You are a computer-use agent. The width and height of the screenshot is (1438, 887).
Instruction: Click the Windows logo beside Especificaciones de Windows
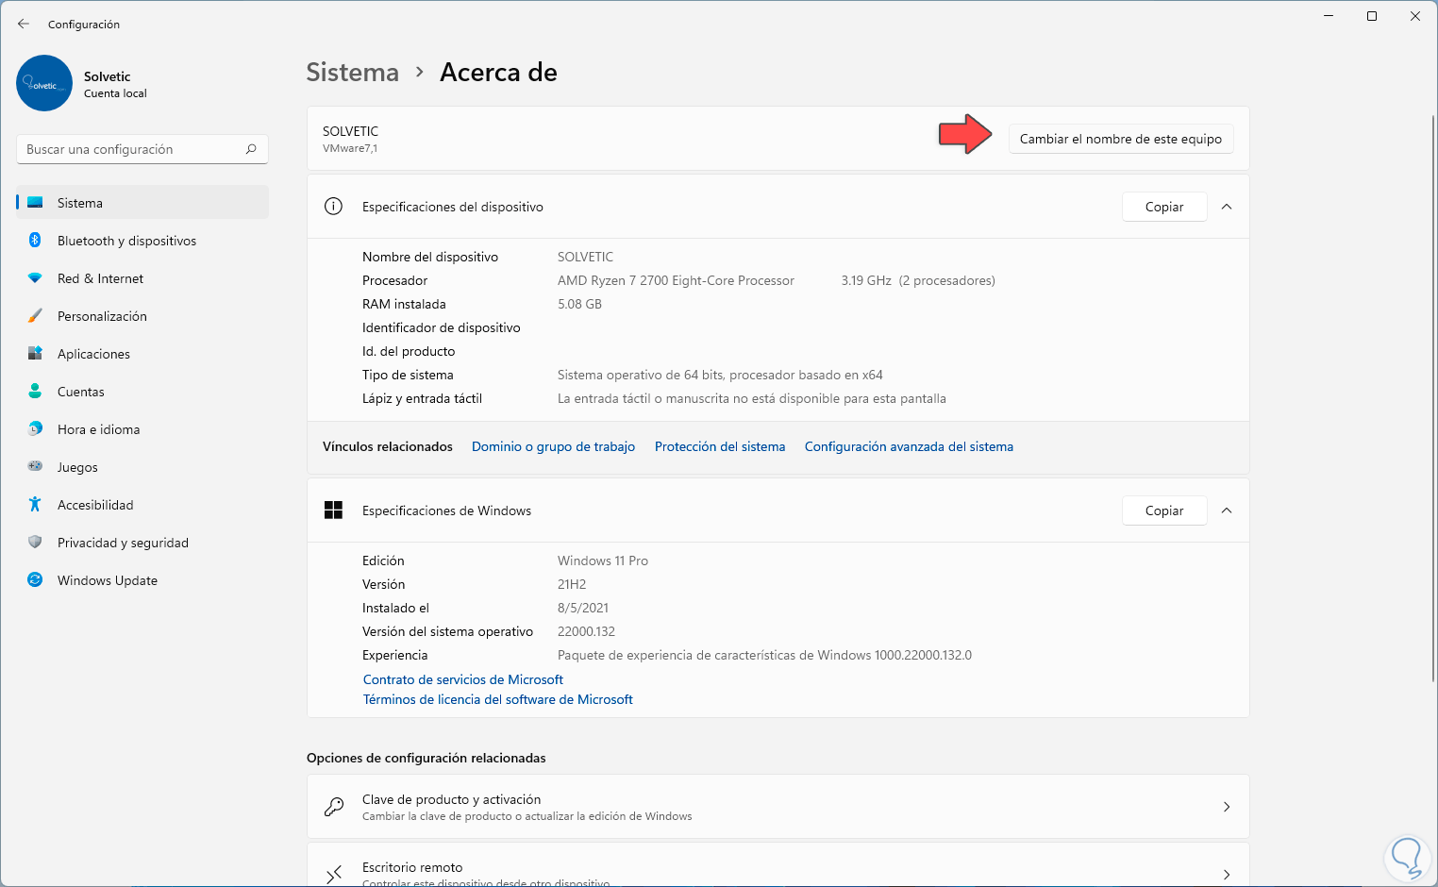click(333, 510)
